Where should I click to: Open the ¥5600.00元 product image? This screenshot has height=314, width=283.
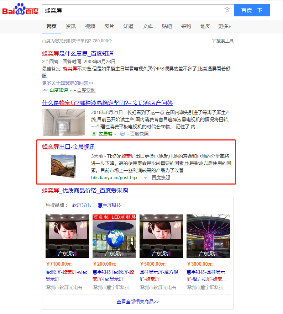point(161,236)
